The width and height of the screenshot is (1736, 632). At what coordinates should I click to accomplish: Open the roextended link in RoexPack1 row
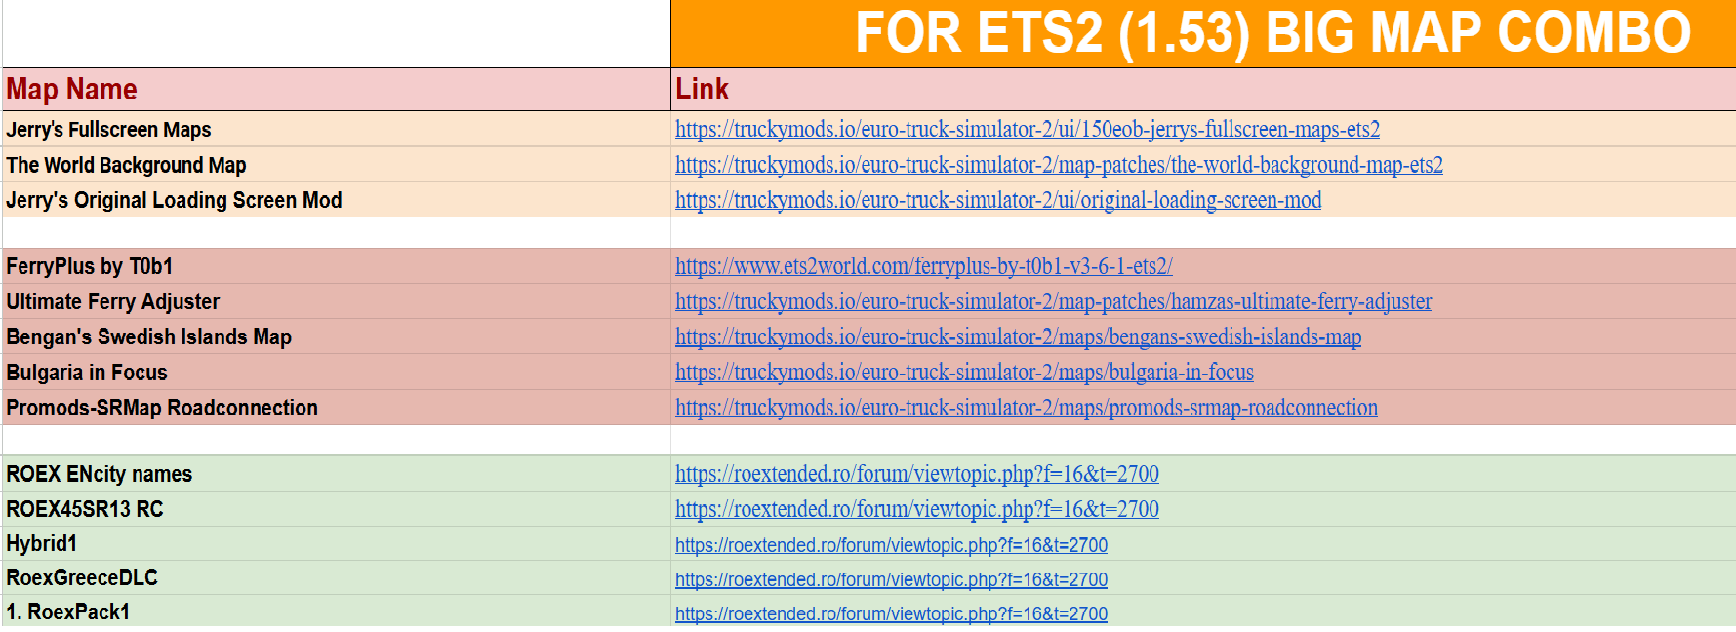(891, 613)
